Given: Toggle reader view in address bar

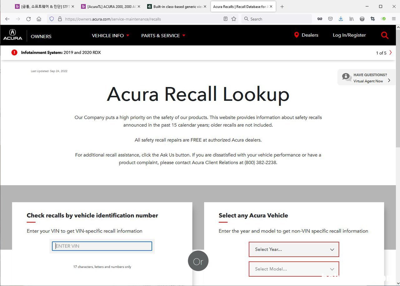Looking at the screenshot, I should point(226,19).
